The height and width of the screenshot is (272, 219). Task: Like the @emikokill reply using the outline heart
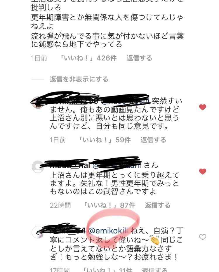coord(203,237)
